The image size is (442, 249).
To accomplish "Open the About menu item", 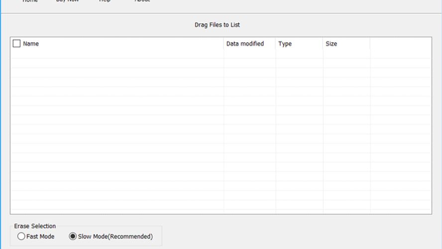I will [x=142, y=1].
